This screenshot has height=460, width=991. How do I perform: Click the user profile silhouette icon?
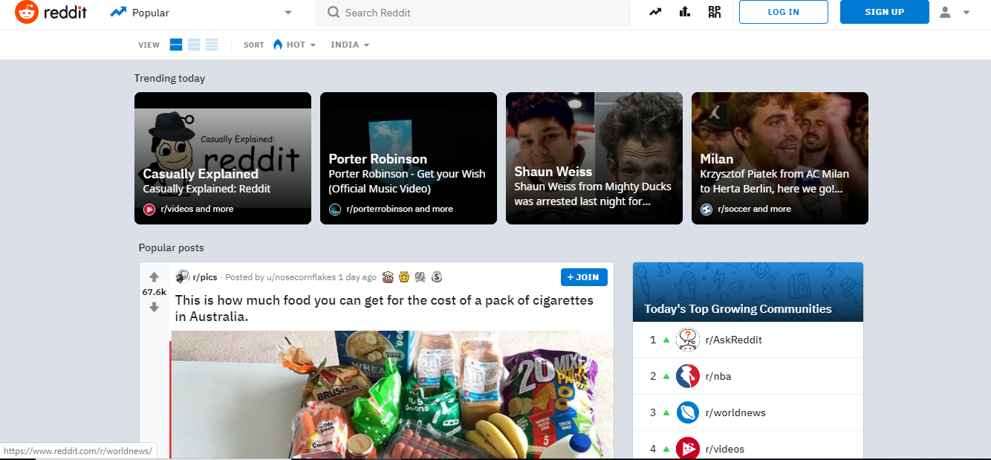point(945,12)
